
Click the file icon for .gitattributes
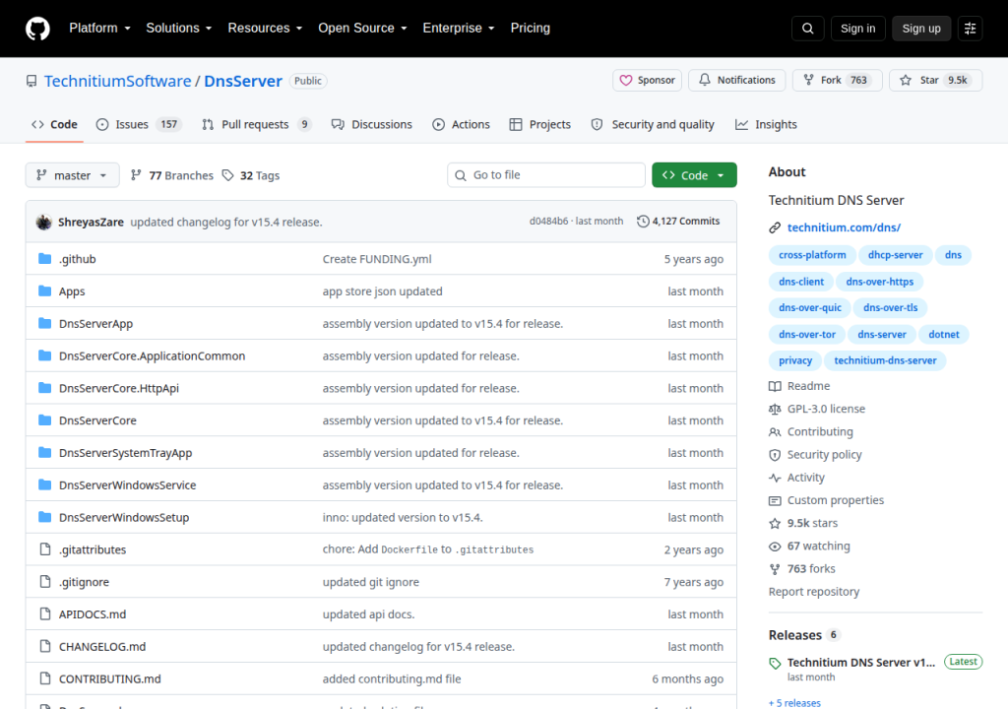pyautogui.click(x=45, y=548)
